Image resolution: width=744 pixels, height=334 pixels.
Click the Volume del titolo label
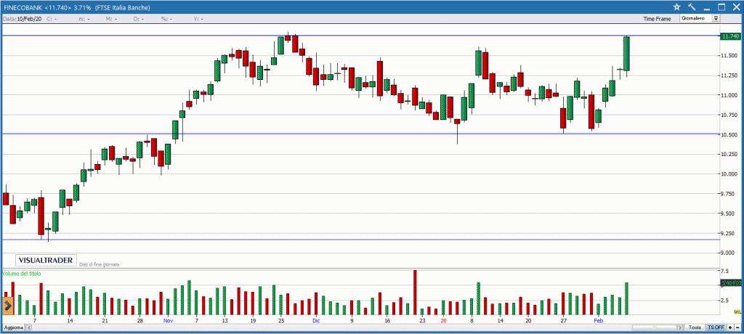22,274
